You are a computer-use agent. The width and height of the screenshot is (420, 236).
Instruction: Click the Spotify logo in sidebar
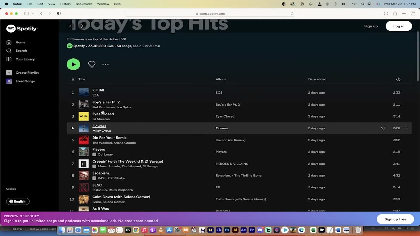[22, 29]
